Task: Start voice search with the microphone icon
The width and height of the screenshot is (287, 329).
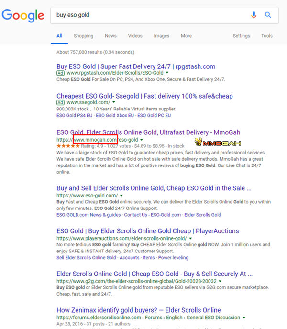Action: point(254,15)
